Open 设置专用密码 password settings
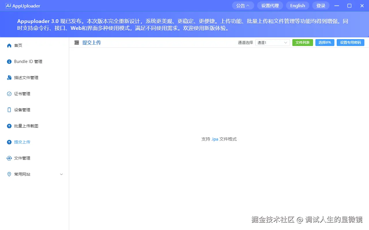Viewport: 369px width, 230px height. tap(350, 42)
